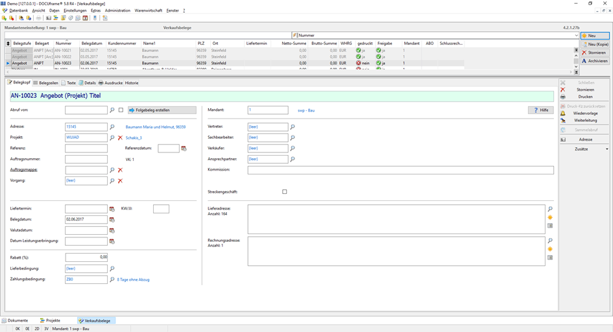Expand the Zusätze dropdown arrow

[x=607, y=149]
